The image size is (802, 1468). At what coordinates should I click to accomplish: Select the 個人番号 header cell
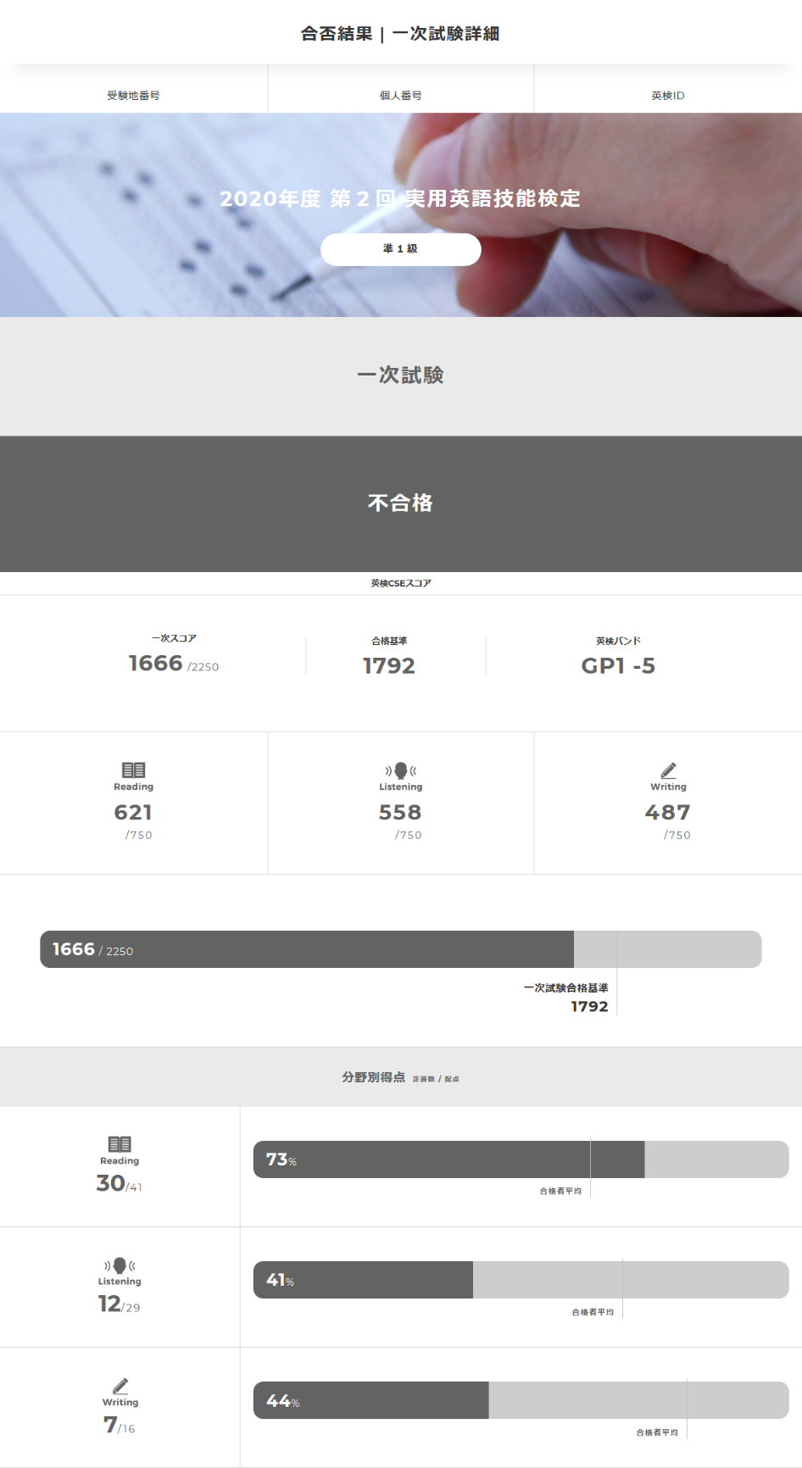coord(400,96)
